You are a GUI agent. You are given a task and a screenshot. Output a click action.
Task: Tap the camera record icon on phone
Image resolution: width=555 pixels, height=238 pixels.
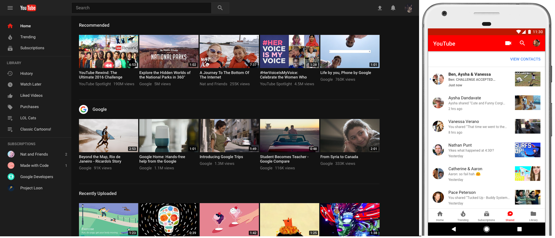pos(508,43)
